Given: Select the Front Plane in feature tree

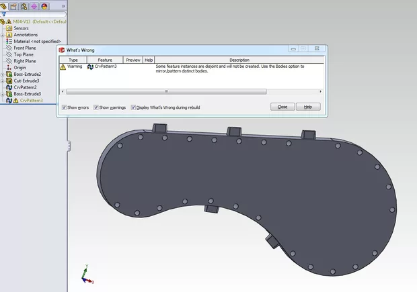Looking at the screenshot, I should [26, 48].
